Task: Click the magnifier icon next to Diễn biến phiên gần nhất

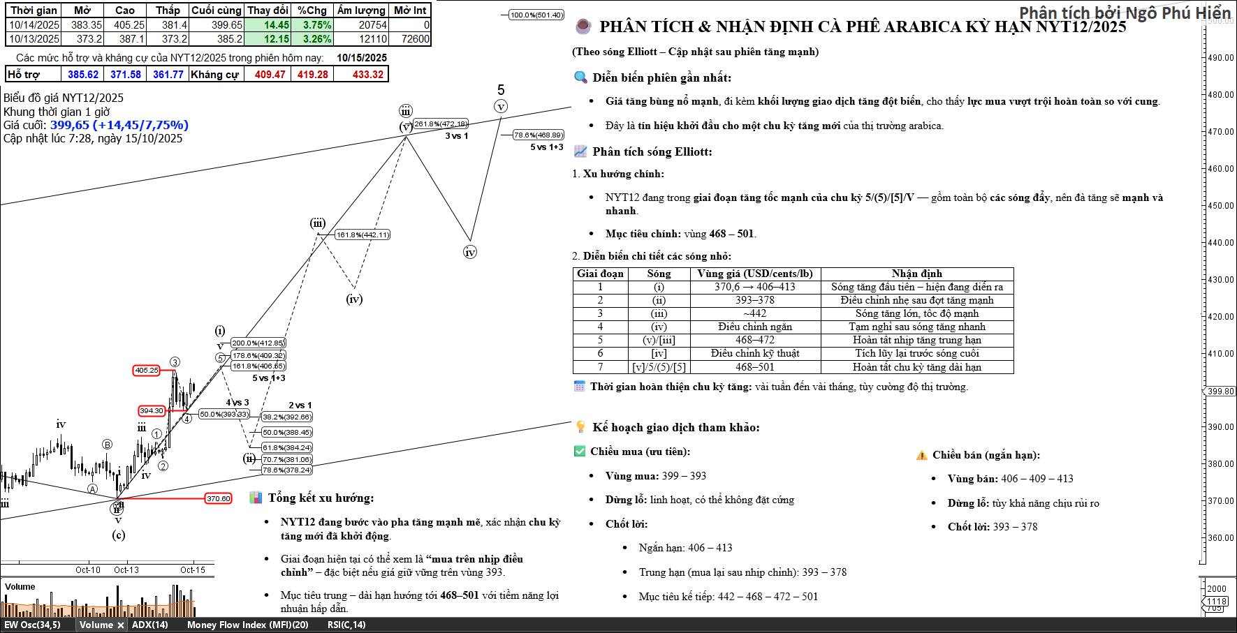Action: [x=580, y=77]
